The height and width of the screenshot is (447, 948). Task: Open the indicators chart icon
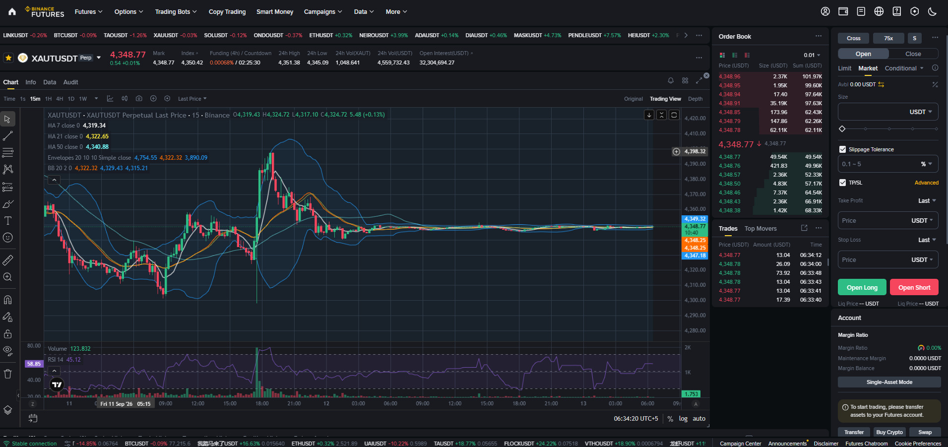110,99
